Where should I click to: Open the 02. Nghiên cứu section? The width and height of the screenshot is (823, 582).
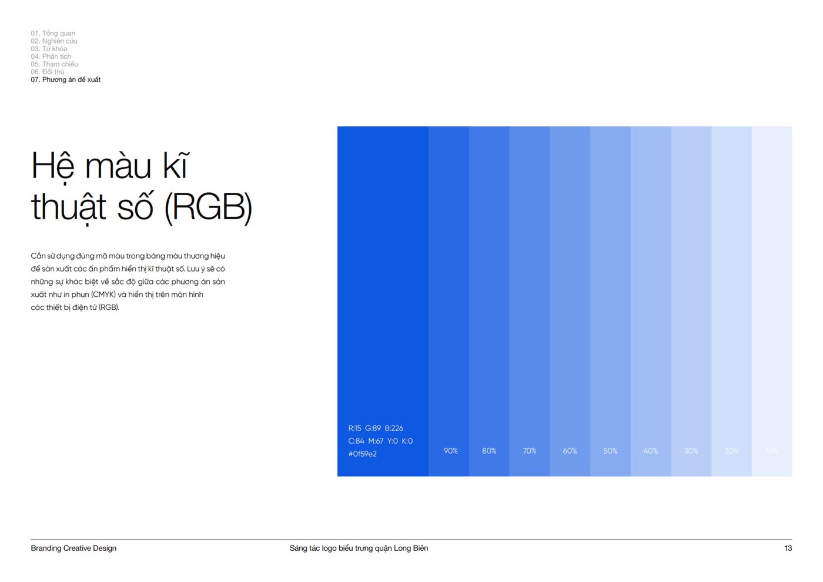(x=54, y=41)
